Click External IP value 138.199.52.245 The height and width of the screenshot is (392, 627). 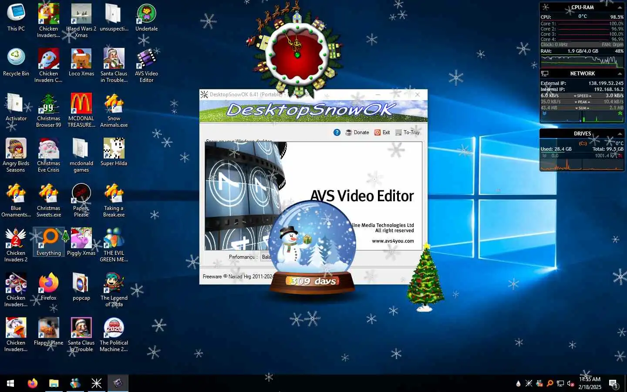tap(606, 83)
